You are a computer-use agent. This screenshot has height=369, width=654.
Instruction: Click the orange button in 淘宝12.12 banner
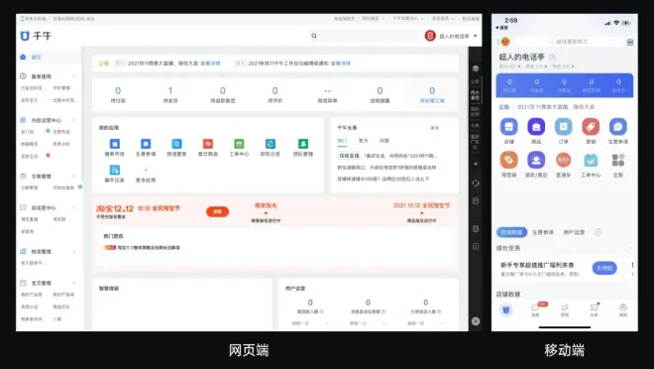pyautogui.click(x=217, y=211)
